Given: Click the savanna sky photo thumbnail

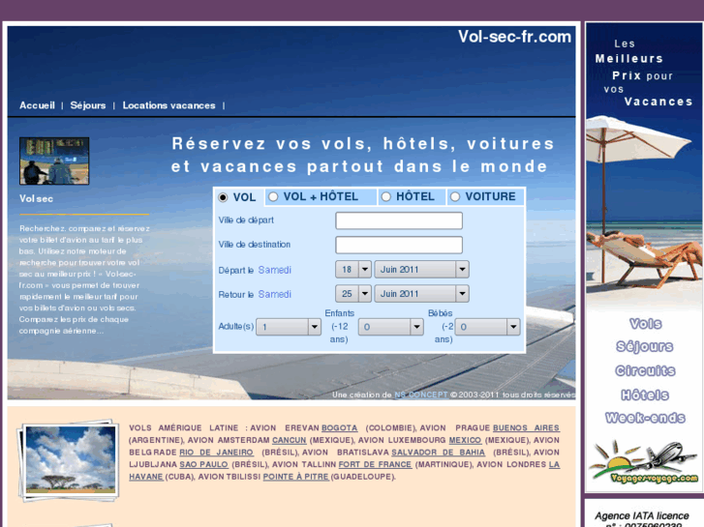Looking at the screenshot, I should pyautogui.click(x=69, y=460).
